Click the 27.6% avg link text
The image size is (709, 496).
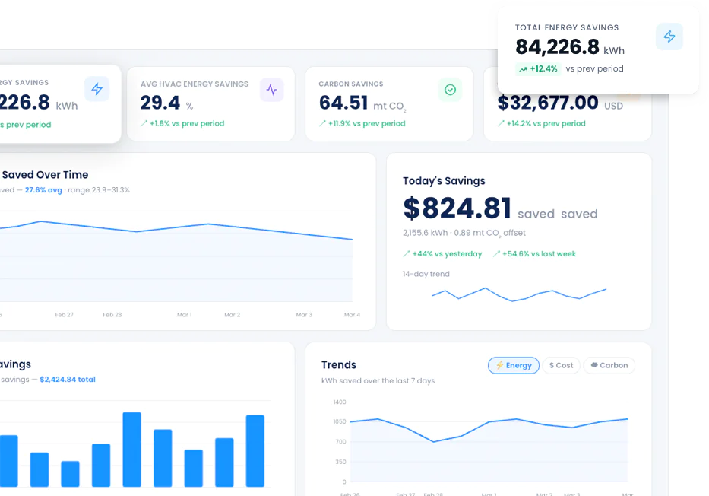coord(43,190)
